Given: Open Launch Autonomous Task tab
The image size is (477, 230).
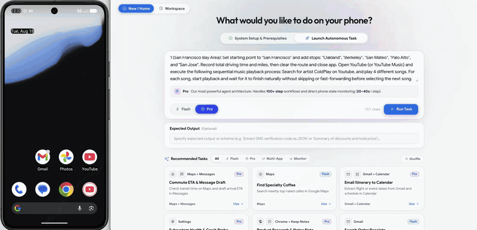Looking at the screenshot, I should [331, 38].
